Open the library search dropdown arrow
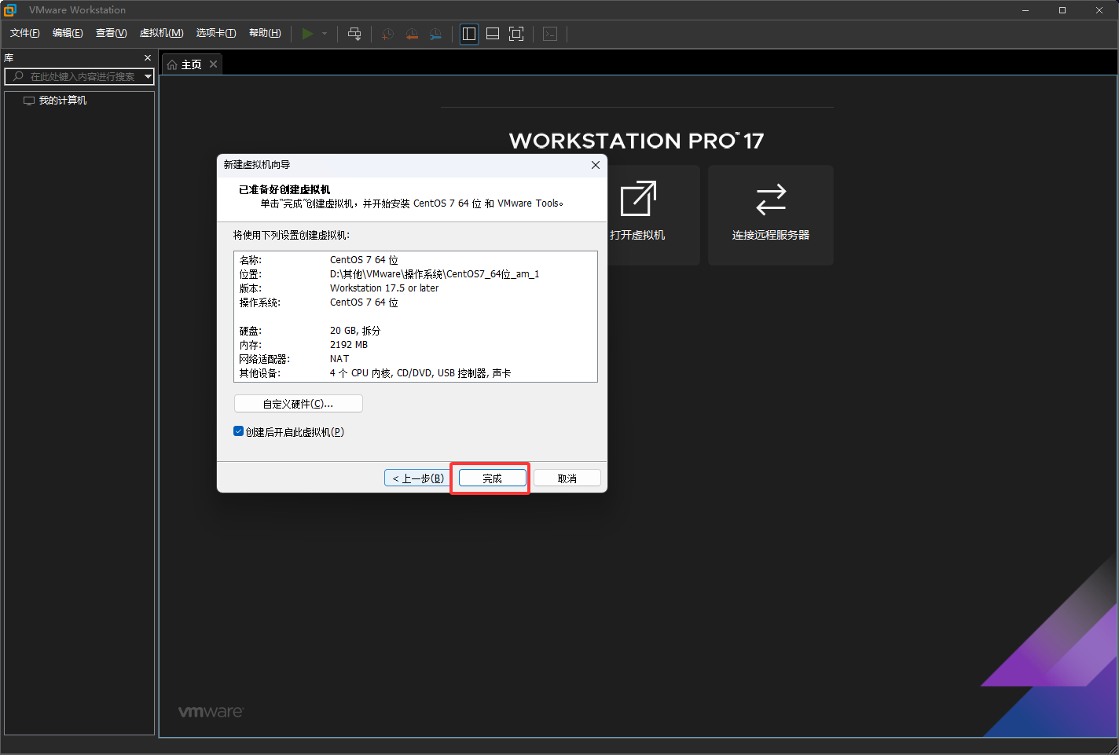This screenshot has width=1119, height=755. 148,76
